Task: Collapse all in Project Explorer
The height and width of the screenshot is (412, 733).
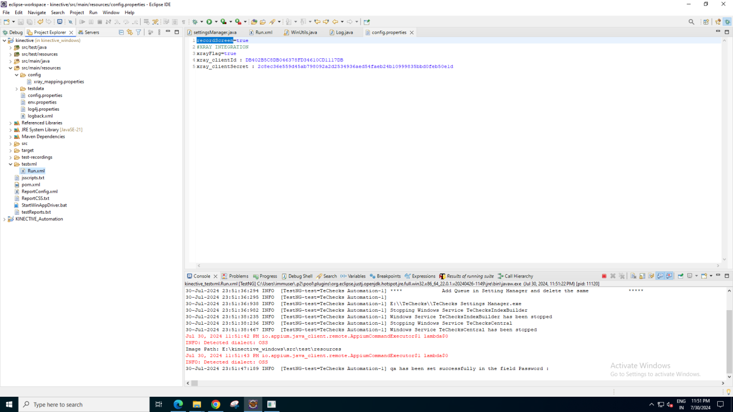Action: [x=121, y=33]
